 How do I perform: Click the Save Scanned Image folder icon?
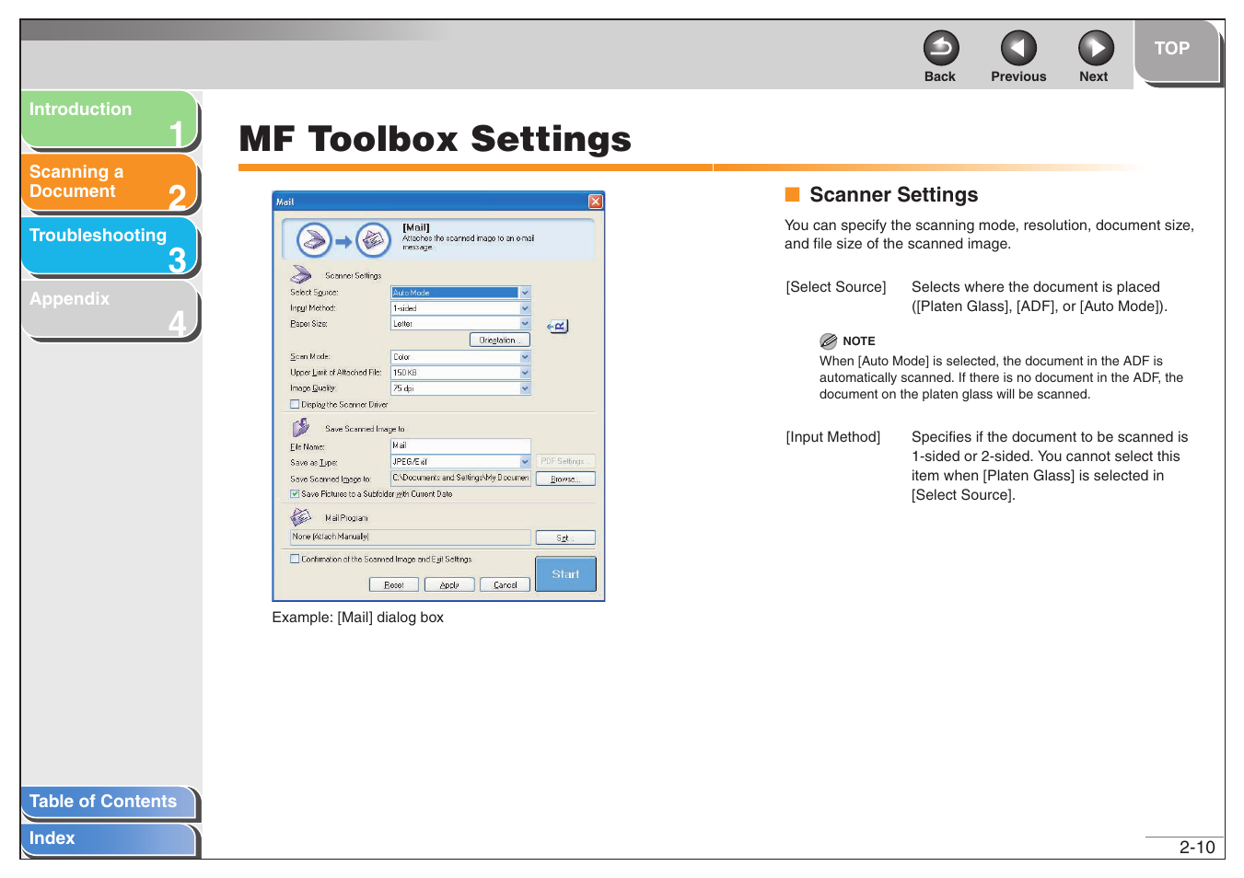[x=301, y=427]
